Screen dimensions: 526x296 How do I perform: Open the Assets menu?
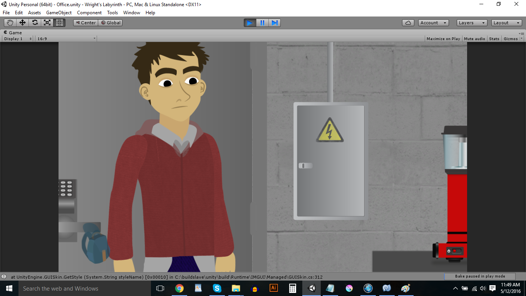[x=34, y=13]
